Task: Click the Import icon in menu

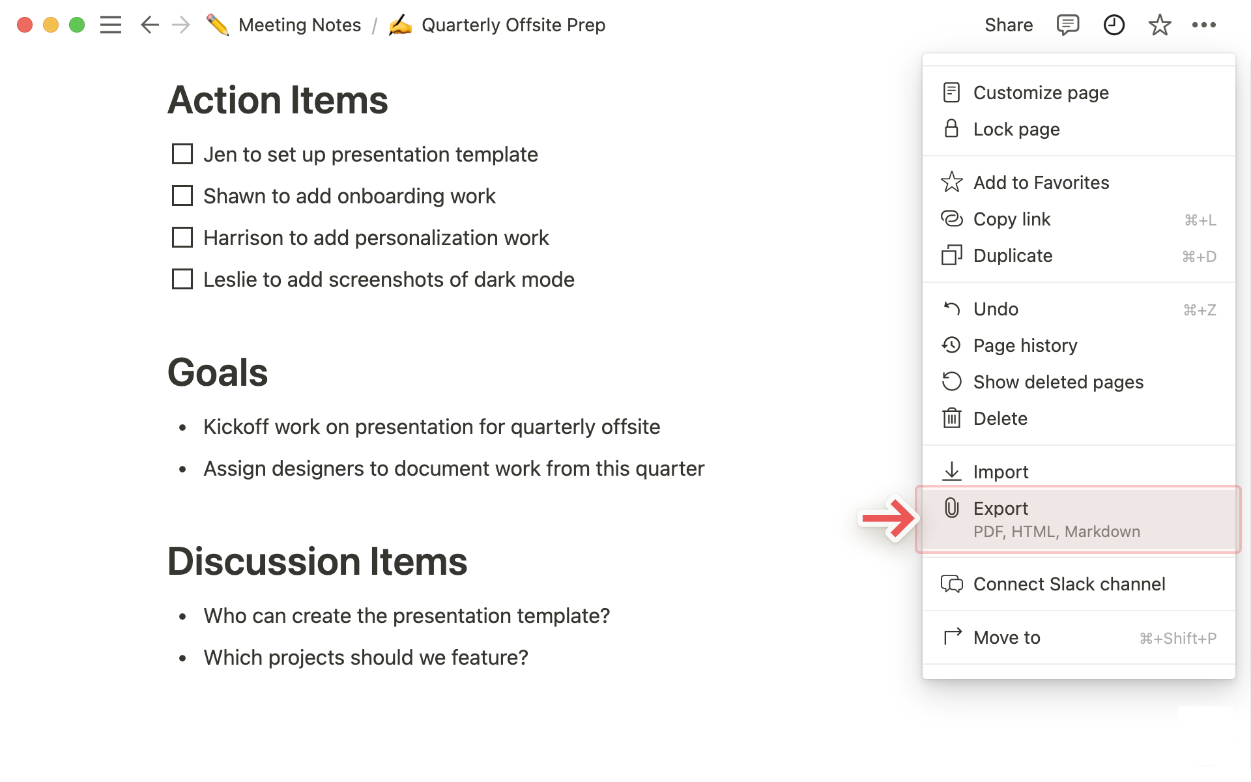Action: tap(952, 471)
